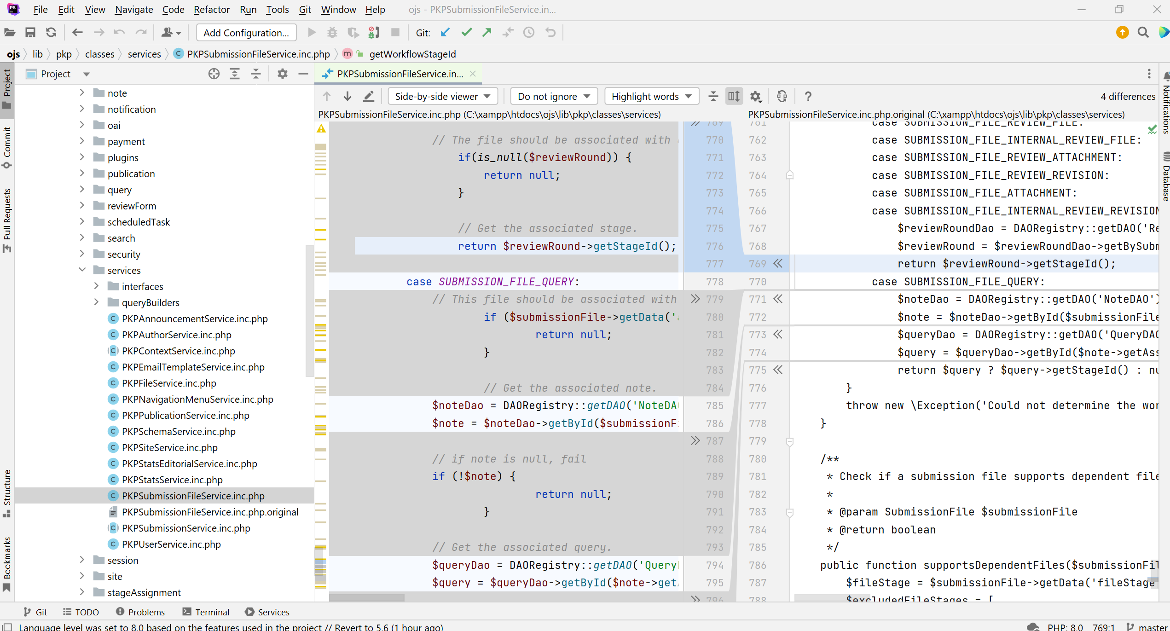The height and width of the screenshot is (631, 1170).
Task: Toggle the Notifications tool window
Action: [x=1165, y=104]
